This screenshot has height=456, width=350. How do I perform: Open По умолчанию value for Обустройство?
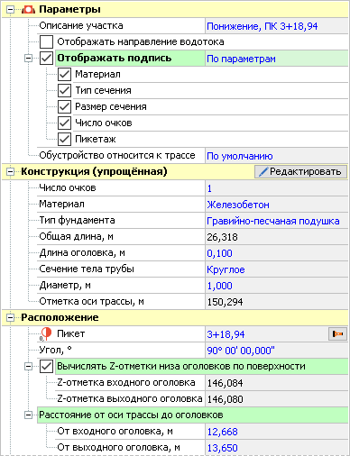(x=276, y=156)
